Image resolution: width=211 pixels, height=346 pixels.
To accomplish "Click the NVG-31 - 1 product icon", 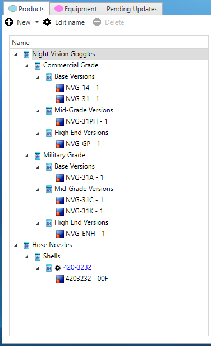I will (x=60, y=99).
